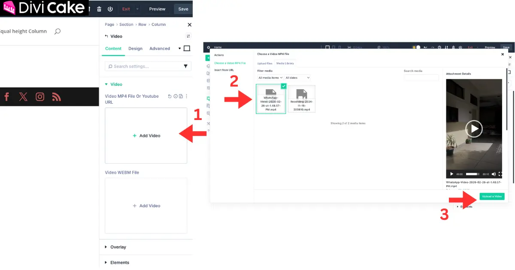Close the Choose a Video MP4 File dialog
The height and width of the screenshot is (270, 515).
[503, 54]
